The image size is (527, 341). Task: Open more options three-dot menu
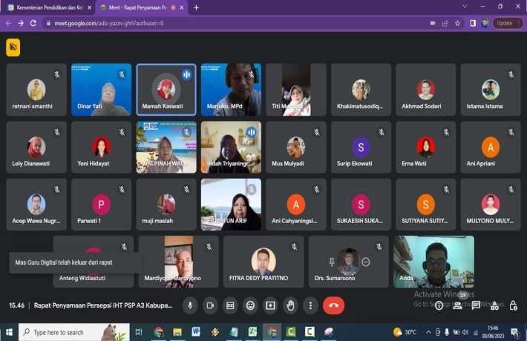click(310, 305)
